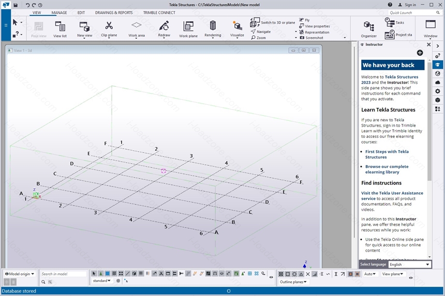Image resolution: width=445 pixels, height=296 pixels.
Task: Redo the last undone action
Action: tap(34, 5)
